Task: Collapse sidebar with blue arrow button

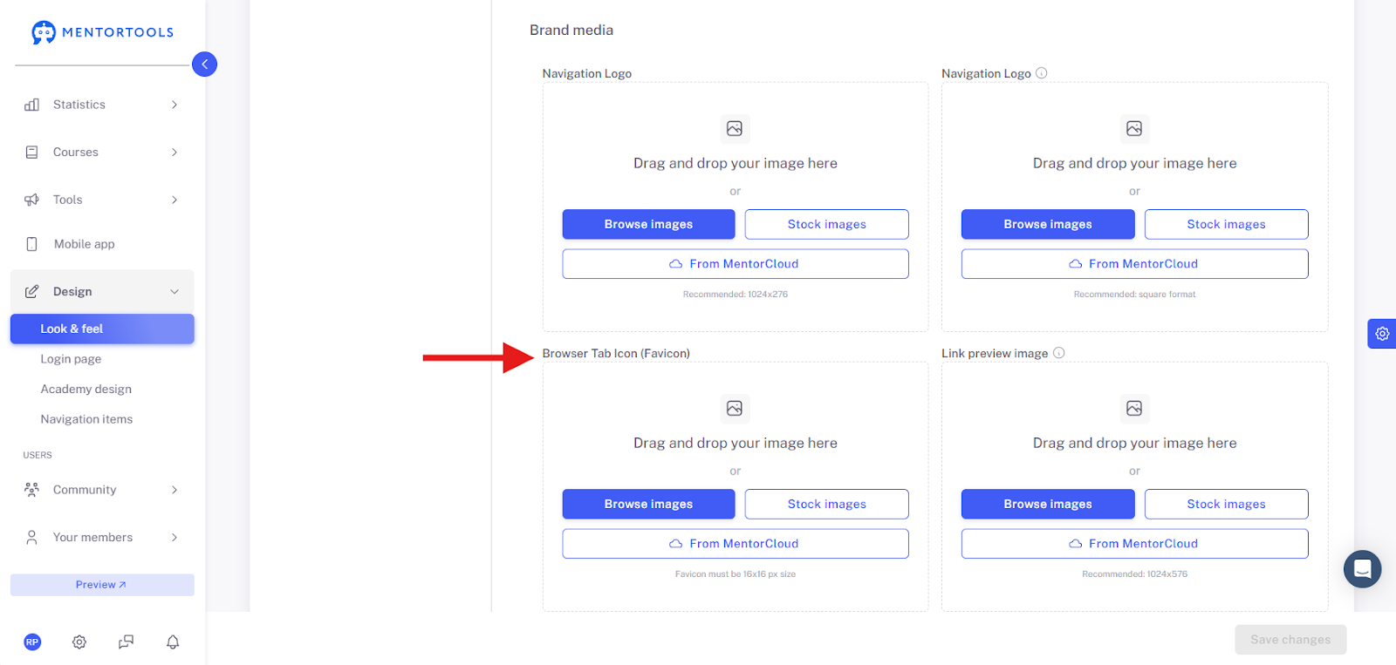Action: (204, 64)
